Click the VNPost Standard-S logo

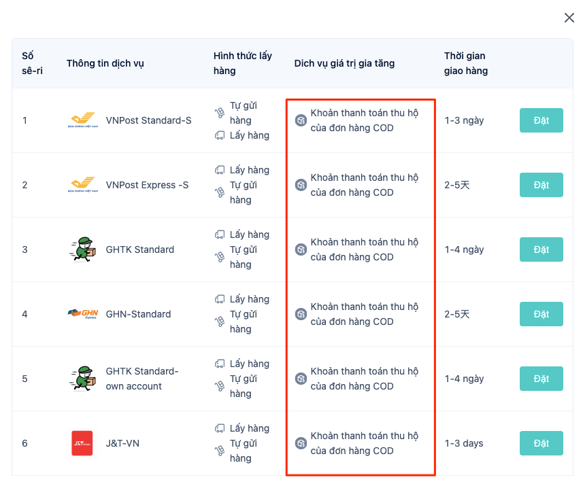point(83,120)
